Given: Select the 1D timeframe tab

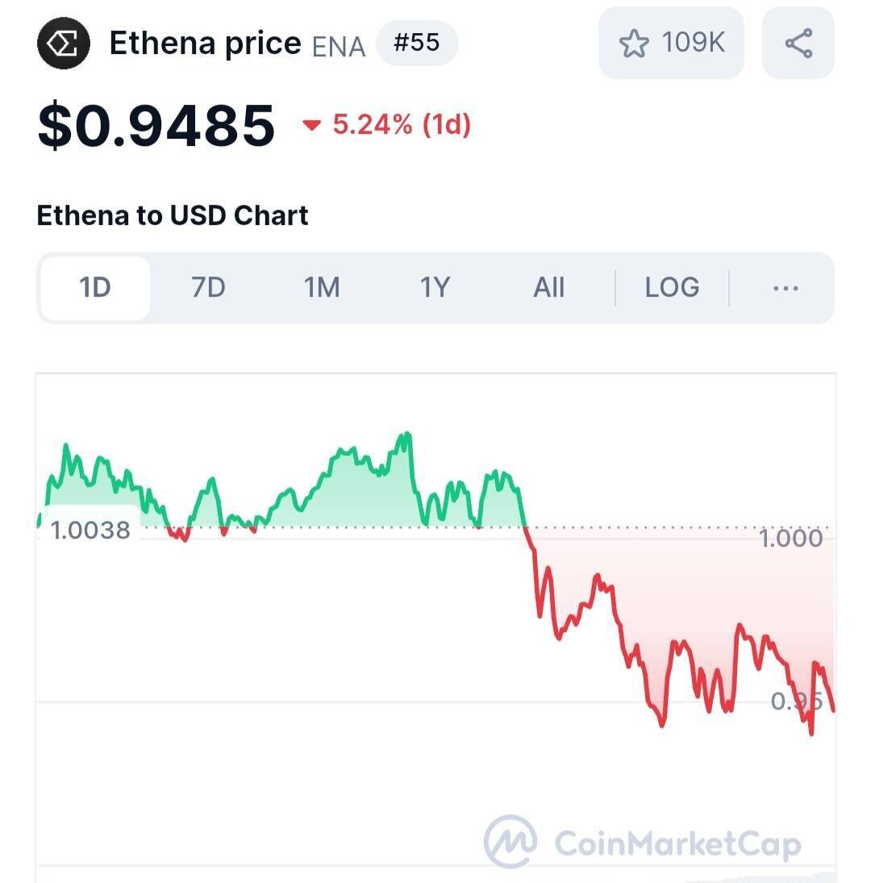Looking at the screenshot, I should (x=95, y=288).
